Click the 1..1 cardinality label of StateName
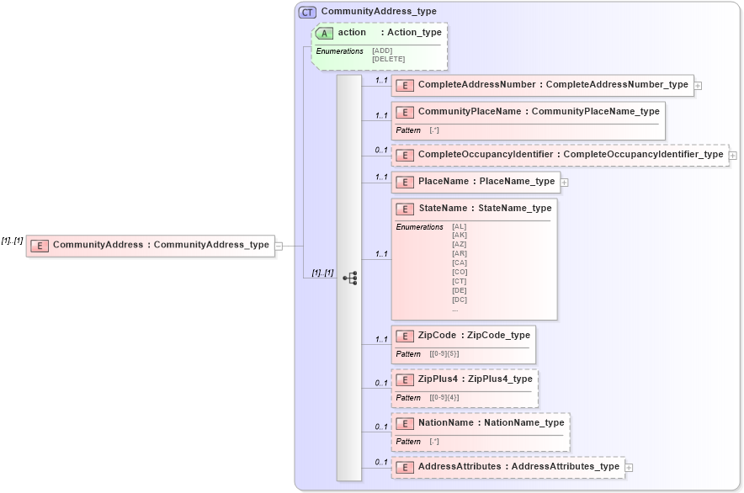This screenshot has height=493, width=744. 380,252
